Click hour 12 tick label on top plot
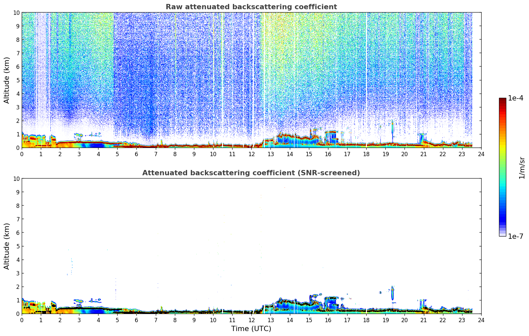 point(251,154)
